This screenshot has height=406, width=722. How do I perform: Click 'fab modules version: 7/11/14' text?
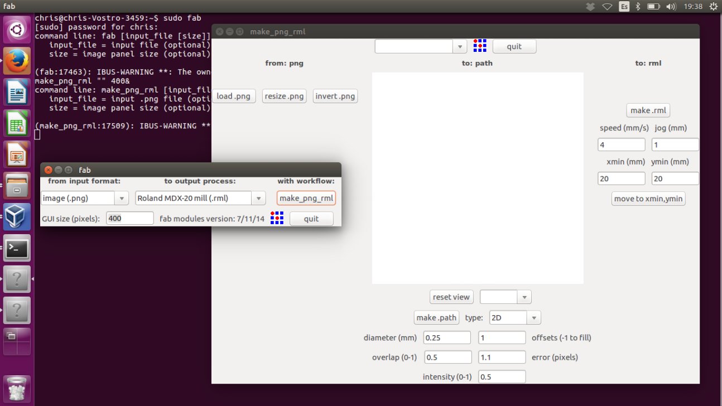[212, 219]
